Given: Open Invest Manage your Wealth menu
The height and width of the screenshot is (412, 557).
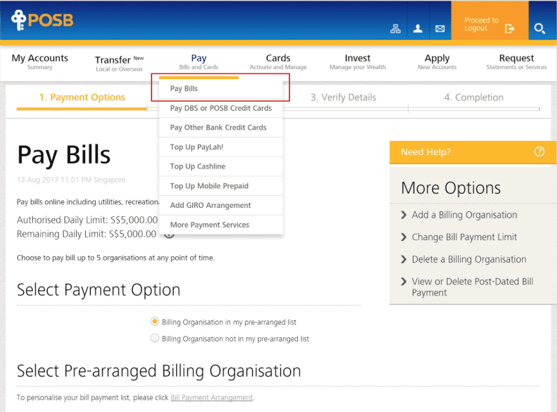Looking at the screenshot, I should (357, 62).
